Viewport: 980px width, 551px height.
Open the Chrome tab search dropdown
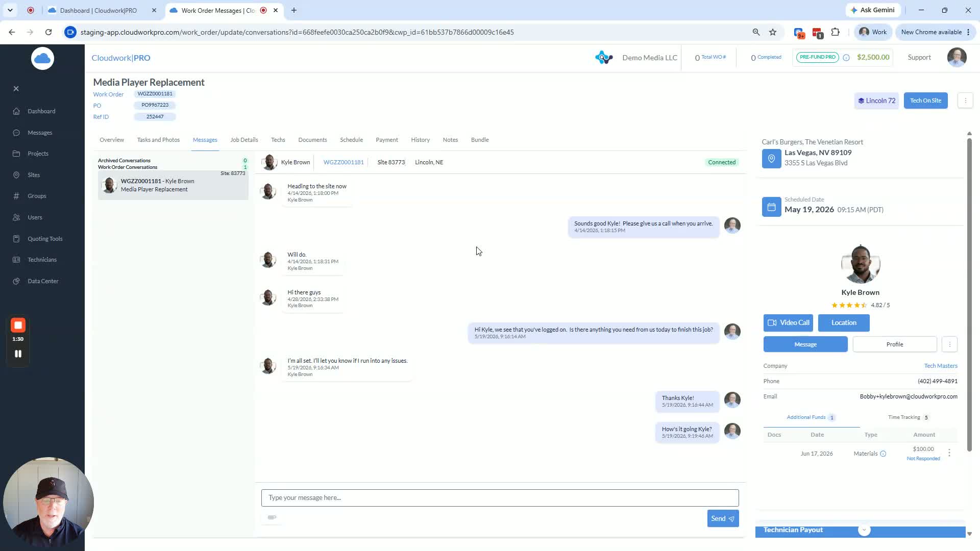[10, 10]
